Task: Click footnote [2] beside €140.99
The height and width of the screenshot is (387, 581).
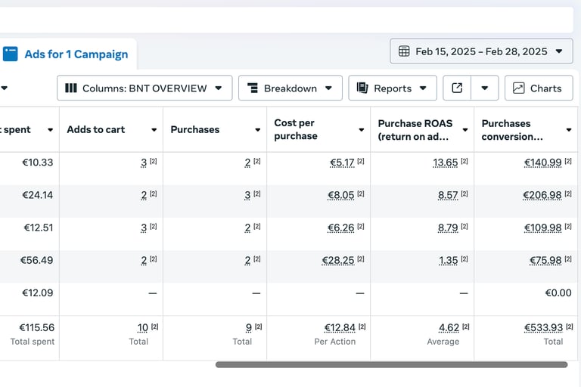Action: click(x=568, y=161)
